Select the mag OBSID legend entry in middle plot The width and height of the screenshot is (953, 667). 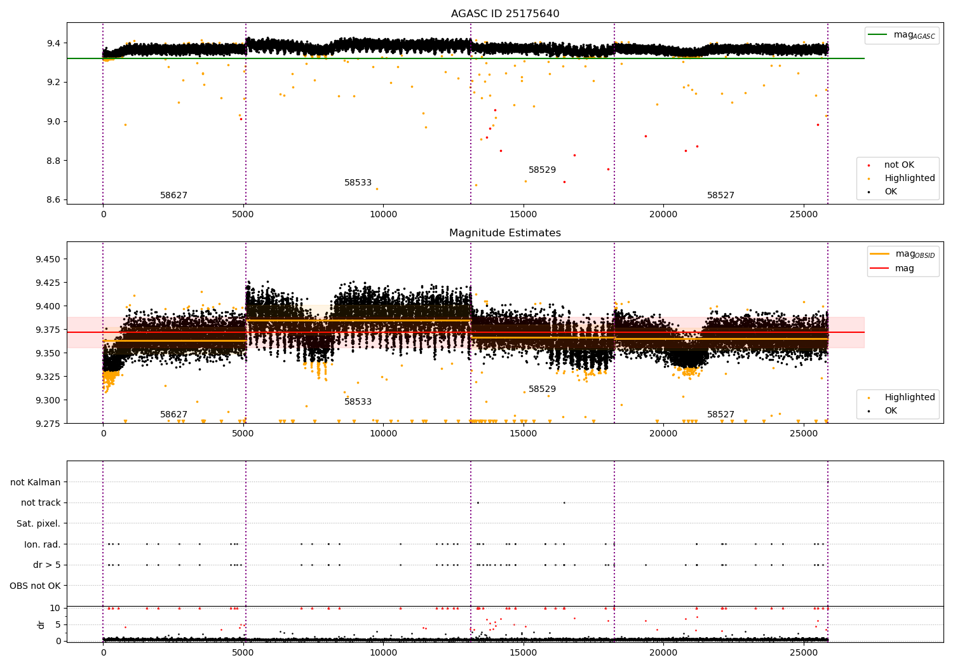pyautogui.click(x=903, y=254)
